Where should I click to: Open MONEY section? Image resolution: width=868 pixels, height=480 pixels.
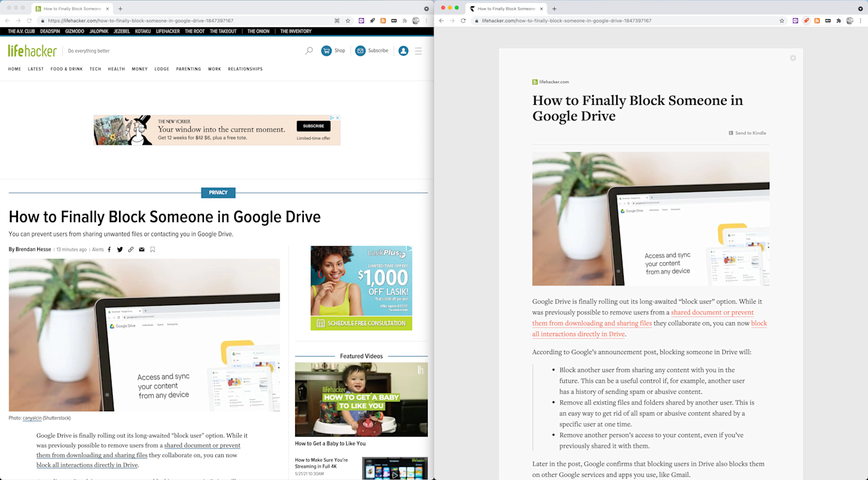[x=139, y=69]
